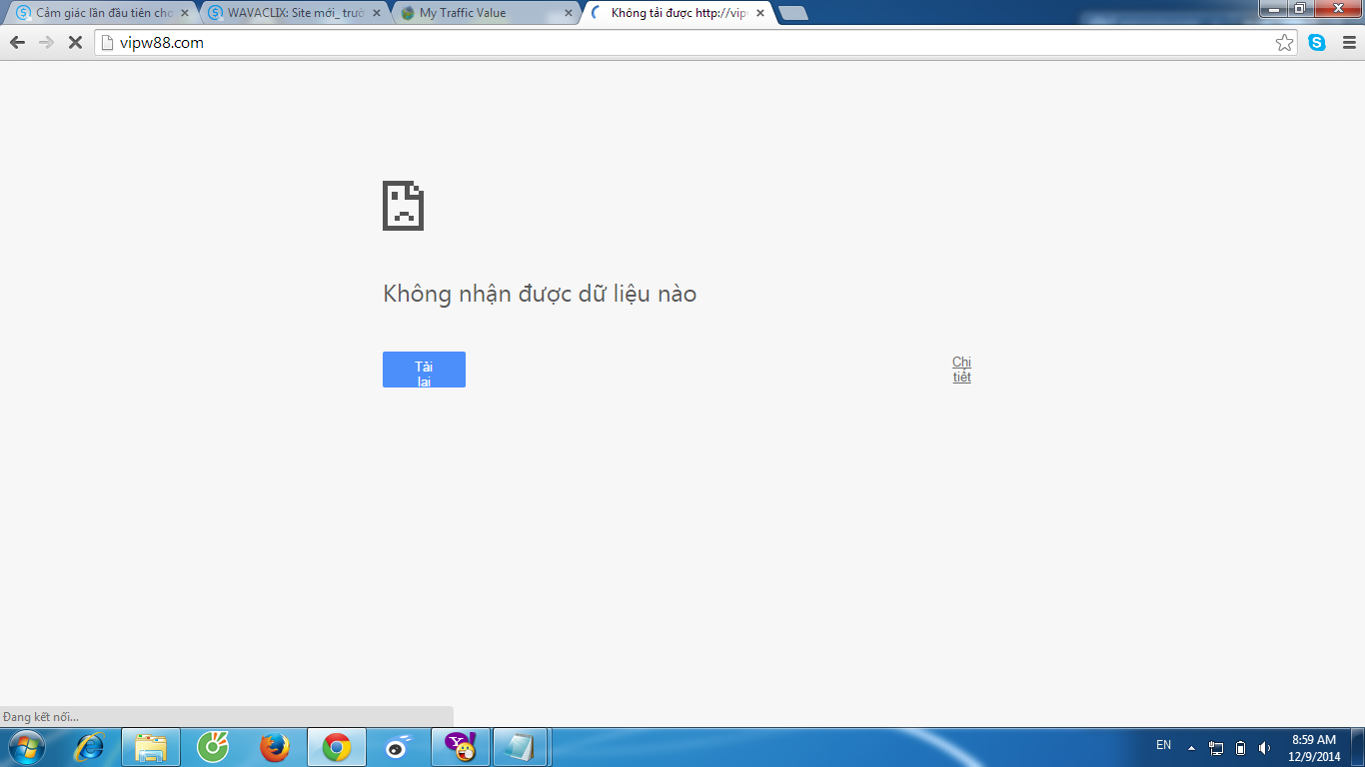This screenshot has height=767, width=1365.
Task: Click the Chrome taskbar icon
Action: pos(337,747)
